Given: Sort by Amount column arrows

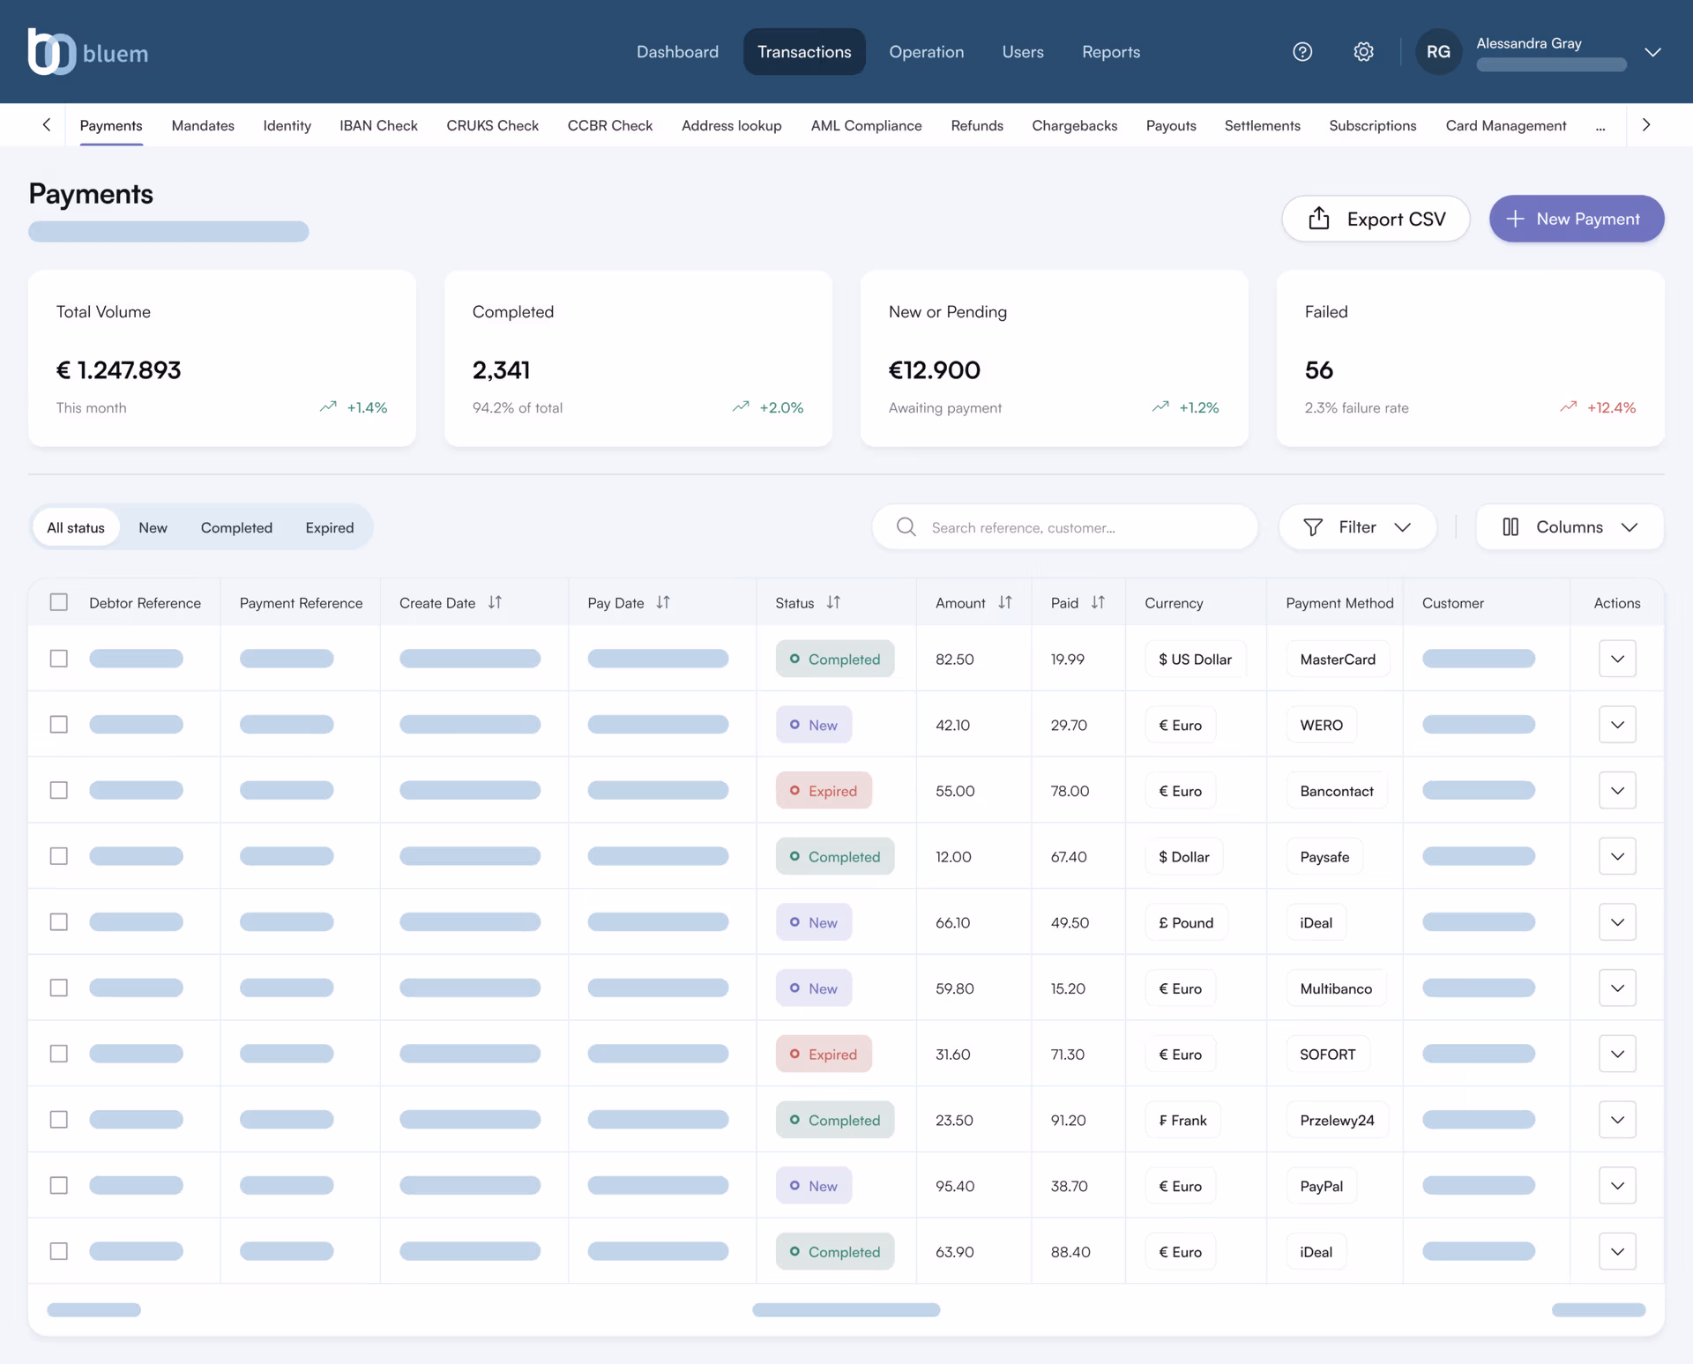Looking at the screenshot, I should pos(1005,602).
